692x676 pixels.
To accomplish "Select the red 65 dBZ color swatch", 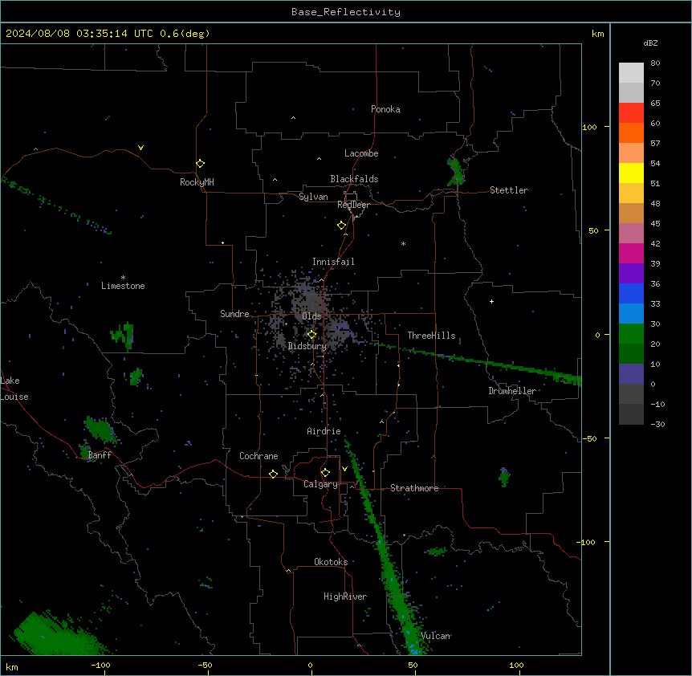I will (631, 113).
